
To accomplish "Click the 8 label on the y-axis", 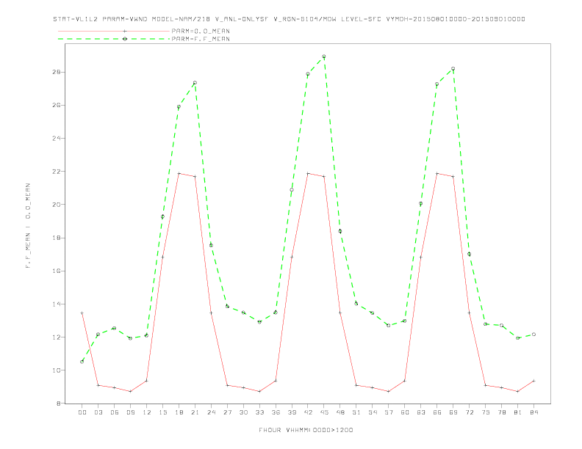I will pos(58,404).
